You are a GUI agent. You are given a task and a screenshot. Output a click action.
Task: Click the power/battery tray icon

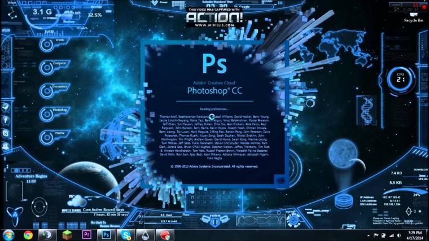point(384,235)
